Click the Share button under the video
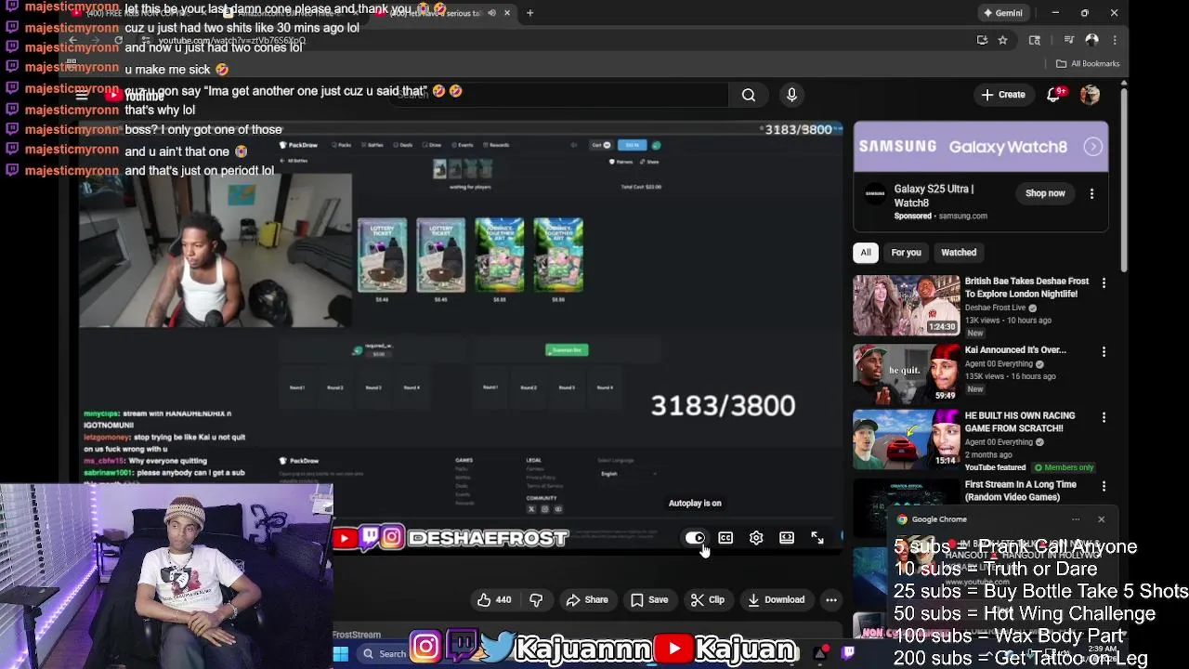Screen dimensions: 1189x669 click(x=587, y=600)
